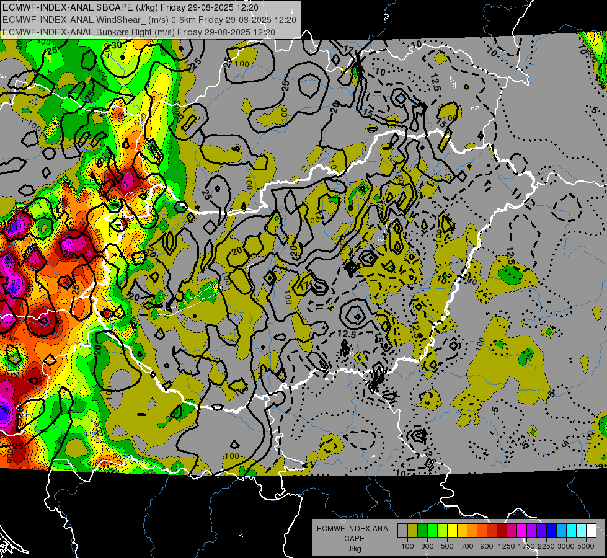Pick the bright green swatch after 300

432,530
